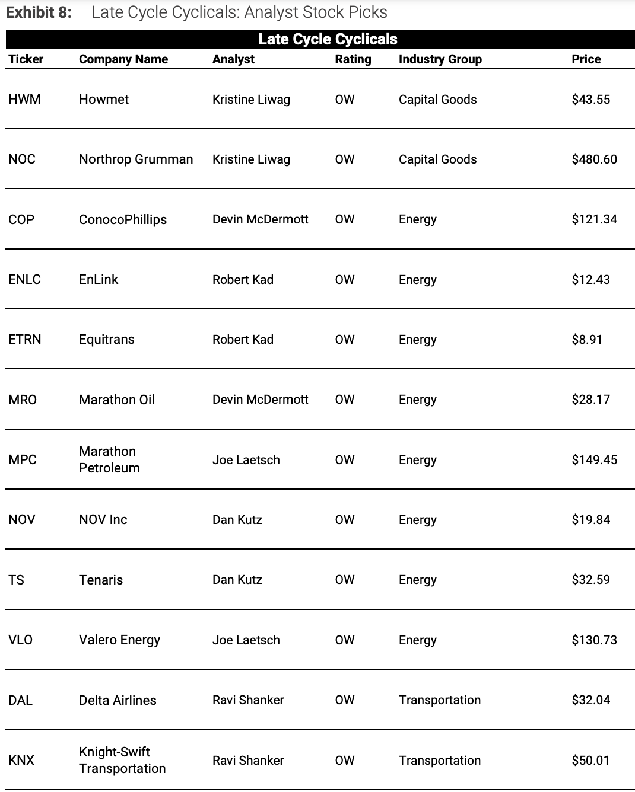This screenshot has width=635, height=792.
Task: Select the NOV ticker cell
Action: (22, 520)
